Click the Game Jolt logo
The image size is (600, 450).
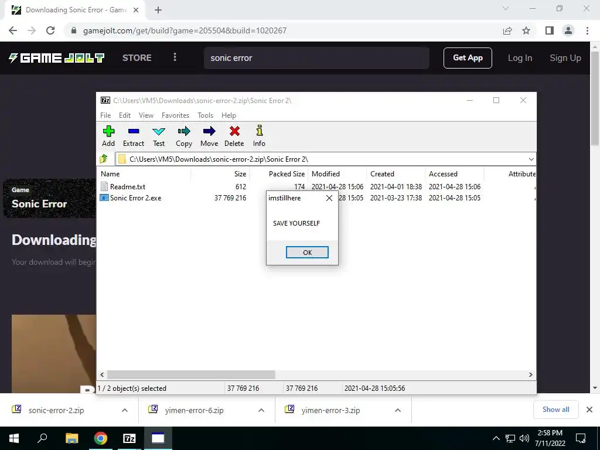tap(57, 58)
